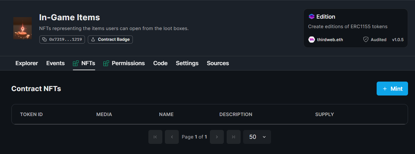Click the green extension icon beside NFTs

(76, 63)
